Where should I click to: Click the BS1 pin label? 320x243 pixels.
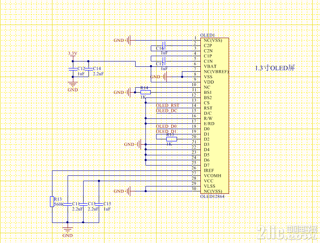pos(208,93)
